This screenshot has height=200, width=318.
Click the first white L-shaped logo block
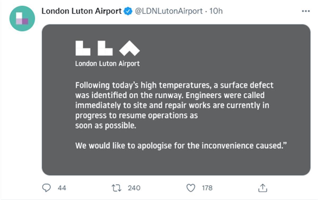(83, 48)
